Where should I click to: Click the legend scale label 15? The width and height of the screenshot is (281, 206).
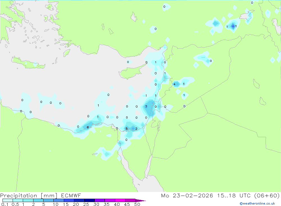(66, 204)
